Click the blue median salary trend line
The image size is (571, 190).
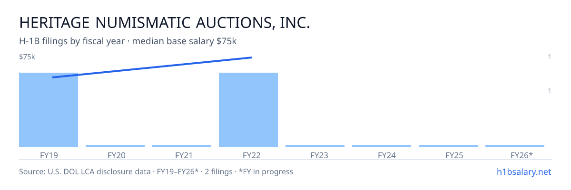pos(152,67)
